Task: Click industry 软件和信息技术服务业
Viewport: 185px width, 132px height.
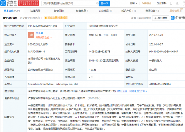Action: coord(40,70)
